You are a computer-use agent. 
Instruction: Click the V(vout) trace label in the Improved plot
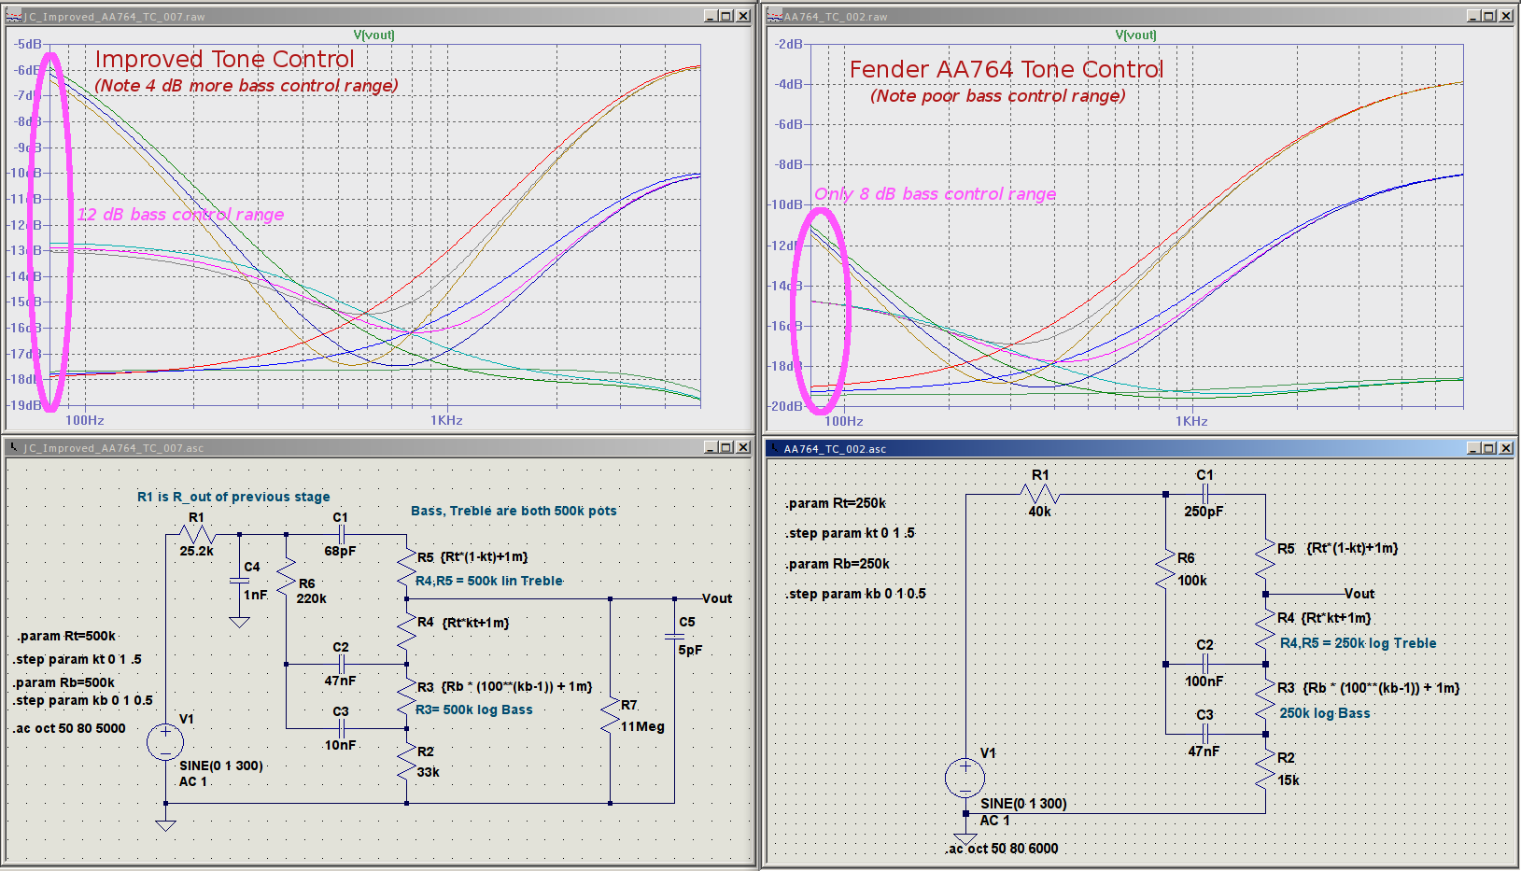click(373, 35)
